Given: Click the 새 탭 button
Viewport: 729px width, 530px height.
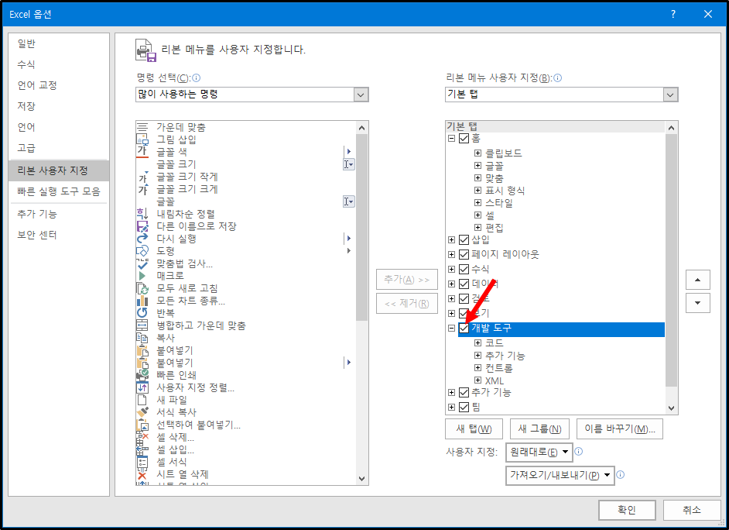Looking at the screenshot, I should 474,429.
